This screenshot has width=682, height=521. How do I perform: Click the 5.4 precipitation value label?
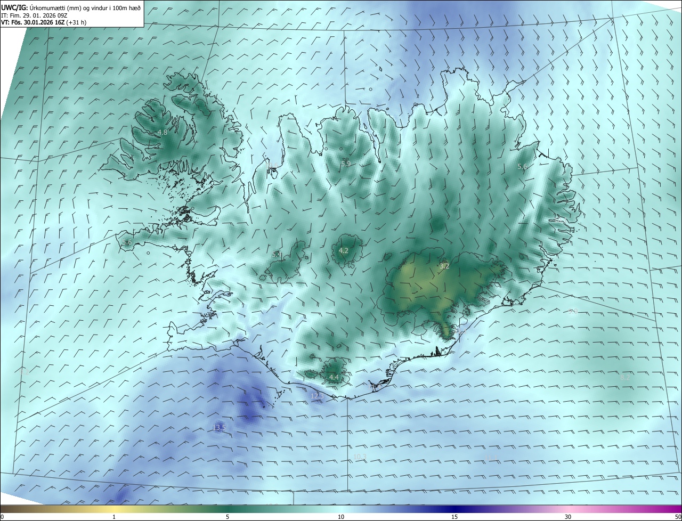click(x=277, y=255)
